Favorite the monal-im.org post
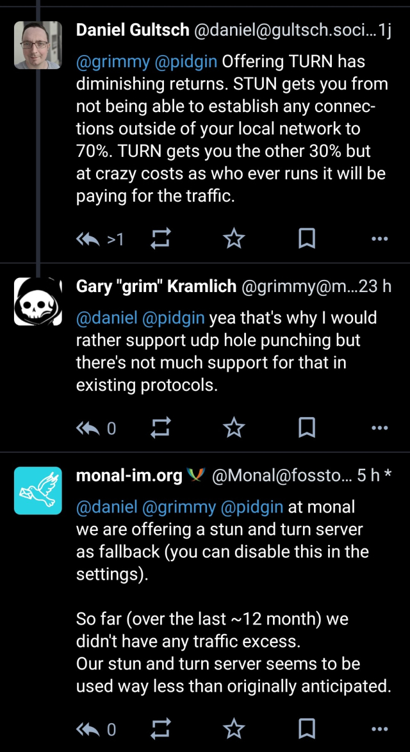Screen dimensions: 410x752 click(x=234, y=728)
